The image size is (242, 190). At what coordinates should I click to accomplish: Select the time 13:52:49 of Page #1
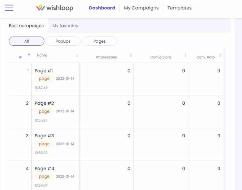point(41,88)
